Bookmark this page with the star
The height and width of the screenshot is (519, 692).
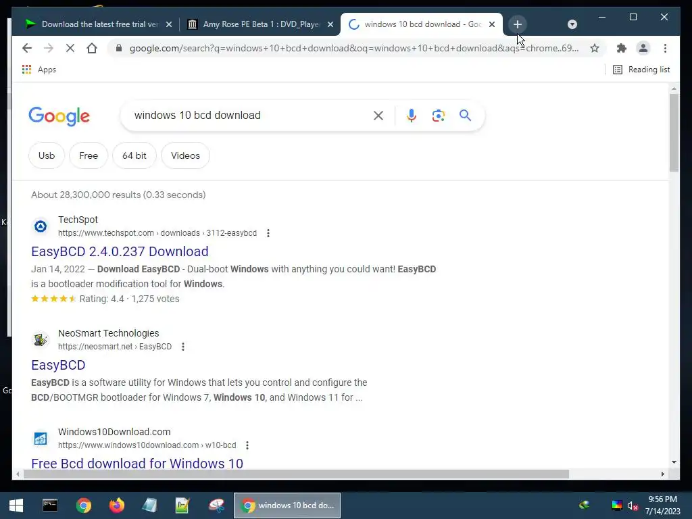(x=595, y=48)
